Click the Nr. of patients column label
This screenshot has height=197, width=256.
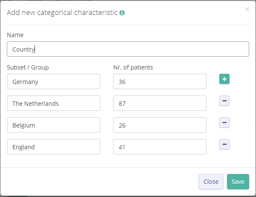pyautogui.click(x=133, y=67)
